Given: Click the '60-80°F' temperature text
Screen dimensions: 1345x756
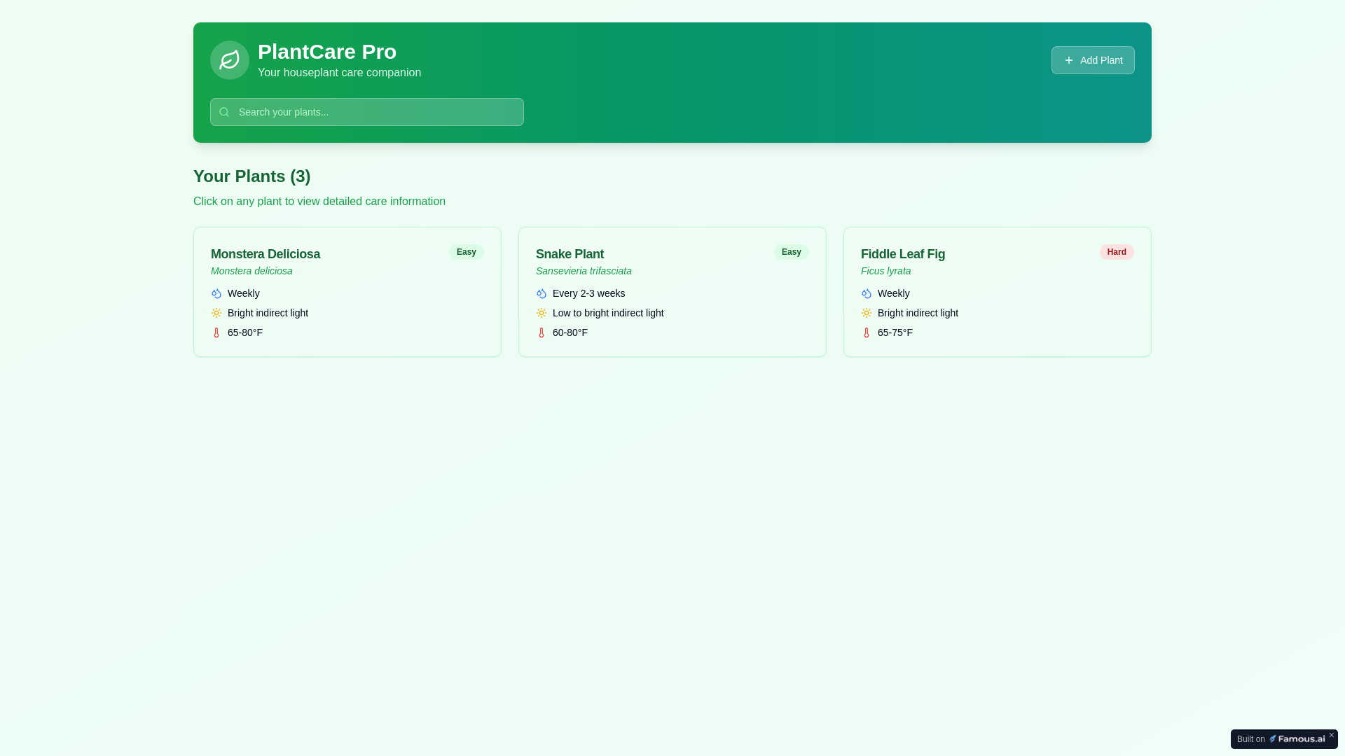Looking at the screenshot, I should pos(570,332).
